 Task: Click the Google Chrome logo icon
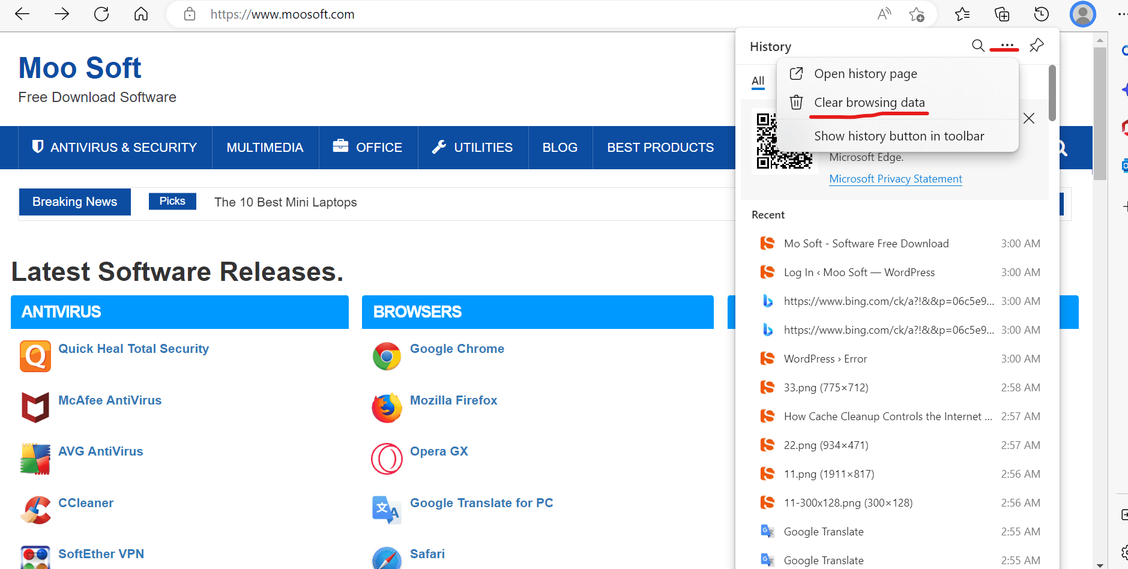pyautogui.click(x=387, y=357)
